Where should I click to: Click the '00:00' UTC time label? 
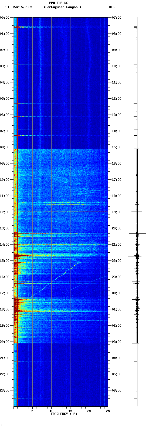click(117, 293)
